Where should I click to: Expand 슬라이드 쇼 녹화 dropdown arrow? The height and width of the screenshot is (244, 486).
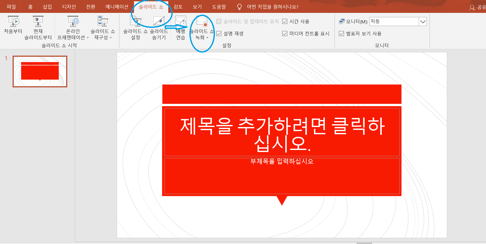pos(207,38)
